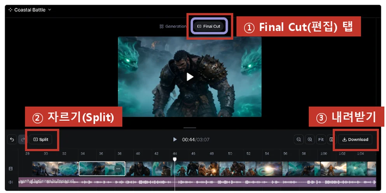
Task: Click the video track icon at the row start
Action: point(10,168)
